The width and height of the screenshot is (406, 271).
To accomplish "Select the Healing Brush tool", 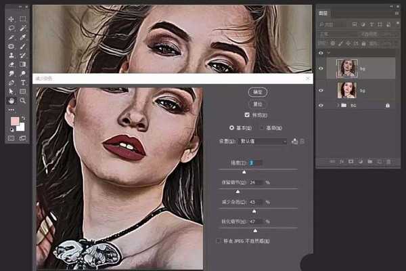I will [11, 47].
